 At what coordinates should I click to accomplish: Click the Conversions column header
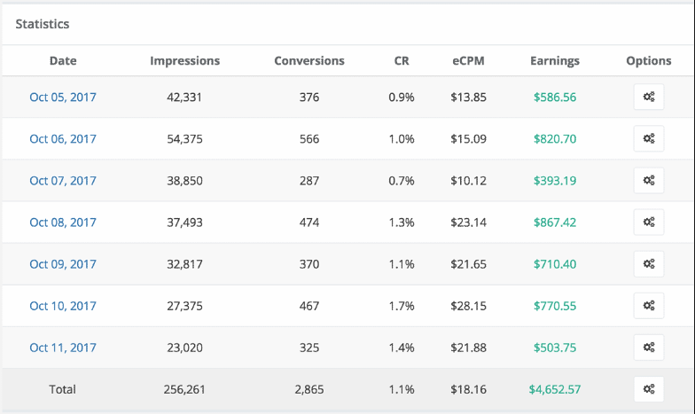[x=309, y=61]
